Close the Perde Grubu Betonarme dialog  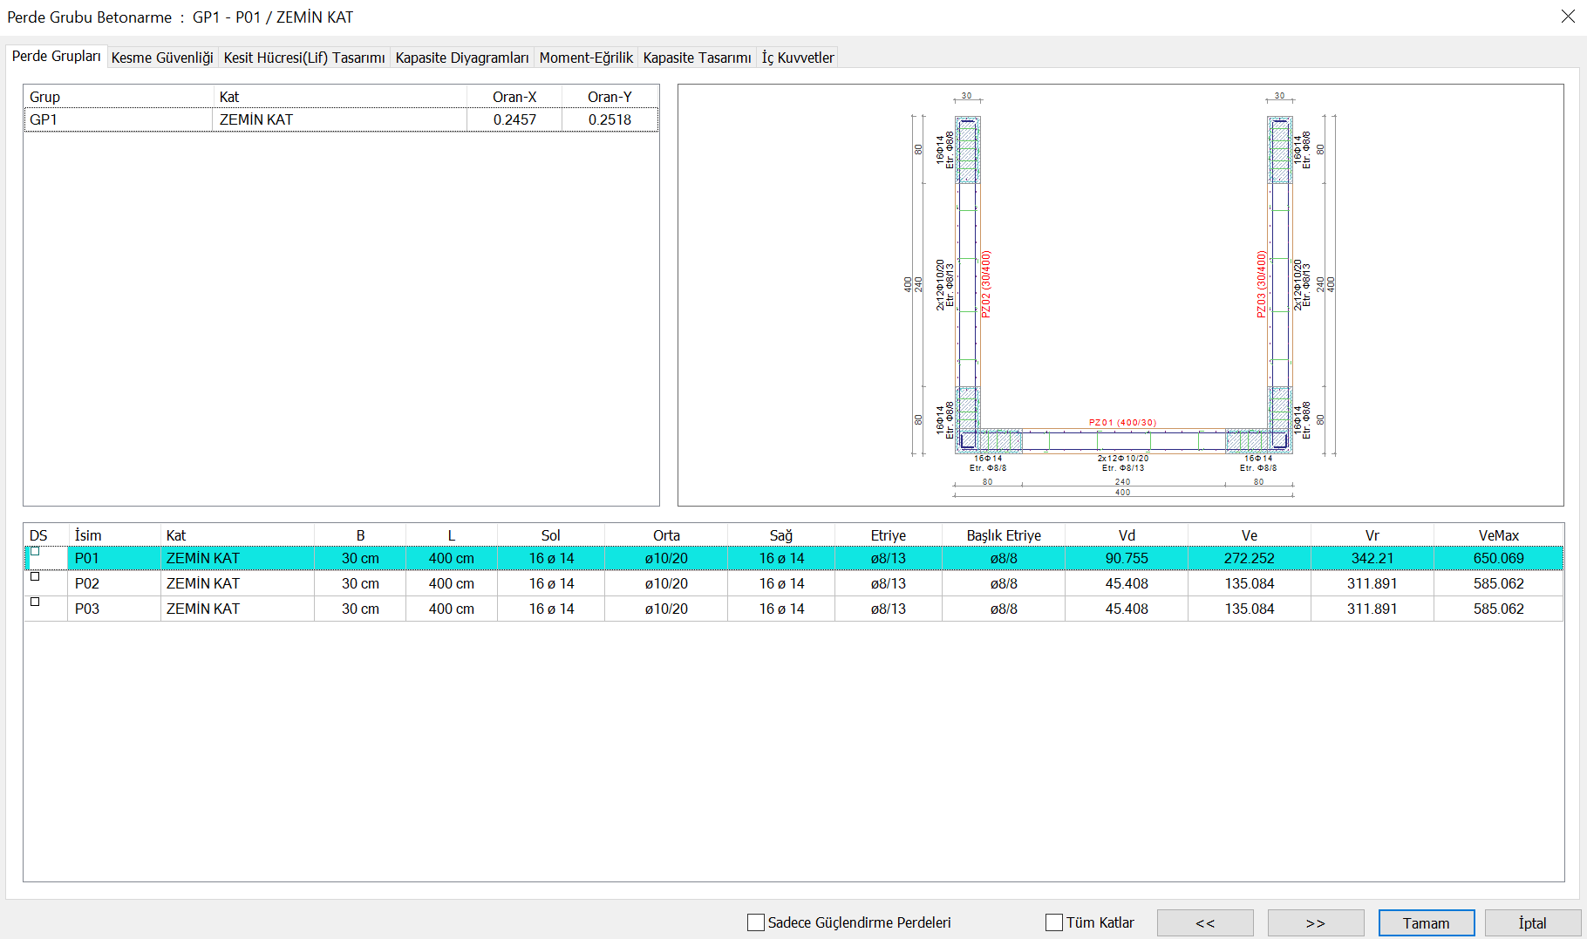[1567, 17]
